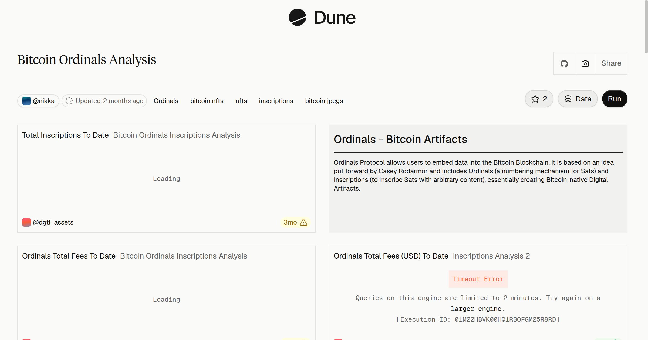648x340 pixels.
Task: Click the 3mo stale-data badge text
Action: 290,222
